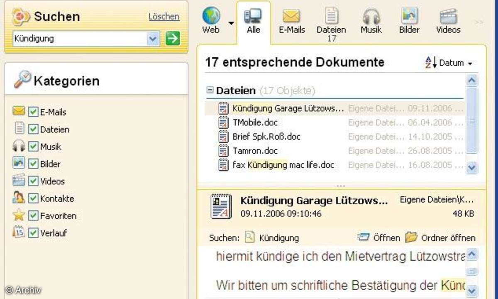Viewport: 498px width, 299px height.
Task: Switch to the Dateien tab
Action: pyautogui.click(x=331, y=24)
